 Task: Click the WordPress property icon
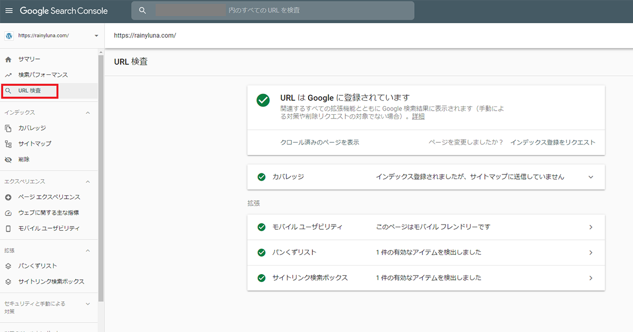pyautogui.click(x=8, y=36)
